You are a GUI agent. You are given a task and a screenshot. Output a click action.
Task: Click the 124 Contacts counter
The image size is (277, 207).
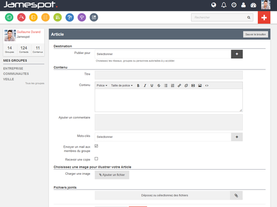click(x=24, y=49)
